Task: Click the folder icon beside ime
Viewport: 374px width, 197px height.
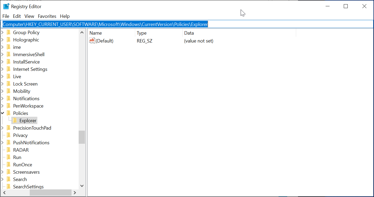Action: (9, 47)
